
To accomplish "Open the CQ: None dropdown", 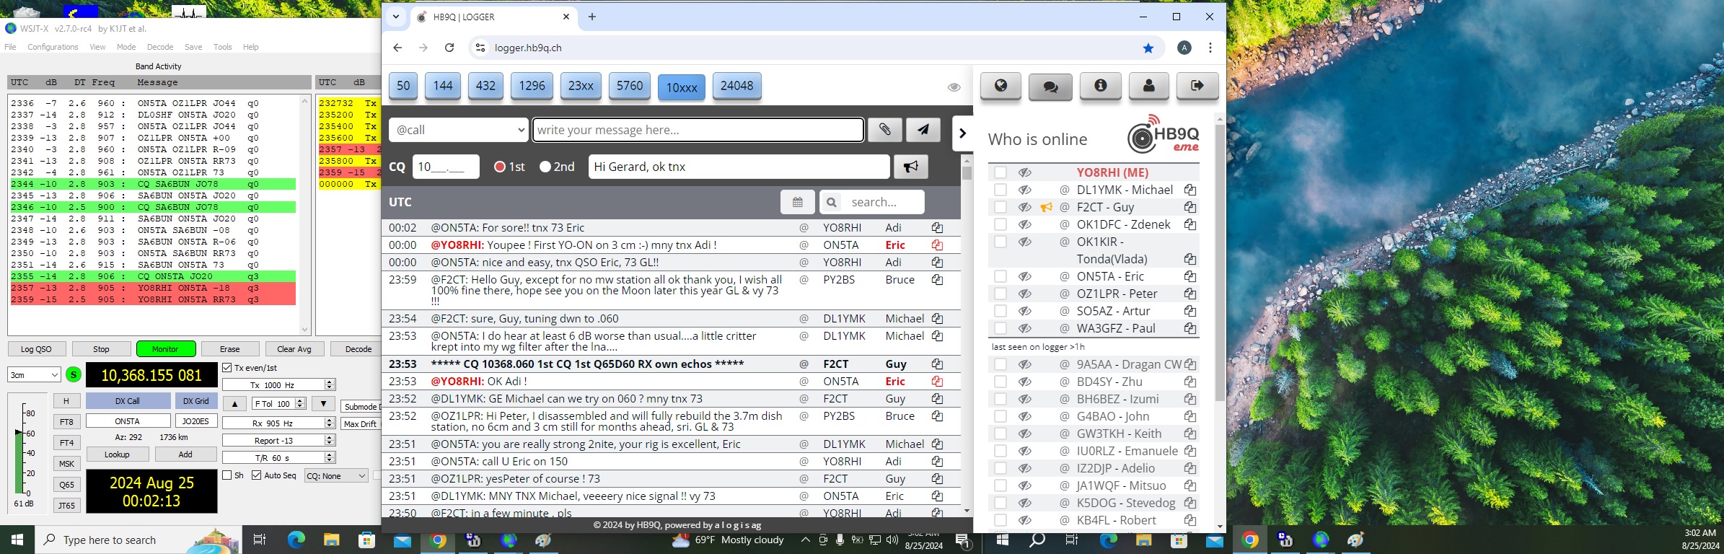I will (335, 476).
